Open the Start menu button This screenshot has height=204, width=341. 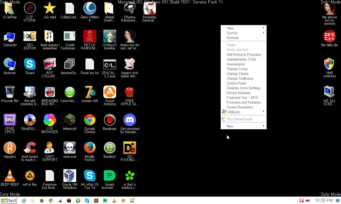tap(9, 201)
